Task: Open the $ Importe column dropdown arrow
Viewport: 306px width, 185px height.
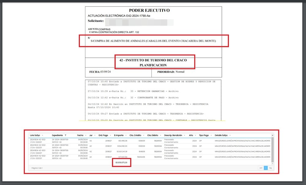Action: coord(126,135)
